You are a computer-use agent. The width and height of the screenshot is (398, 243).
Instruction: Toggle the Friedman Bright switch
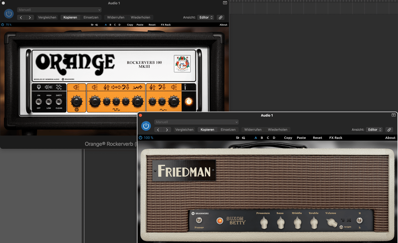[x=341, y=227]
